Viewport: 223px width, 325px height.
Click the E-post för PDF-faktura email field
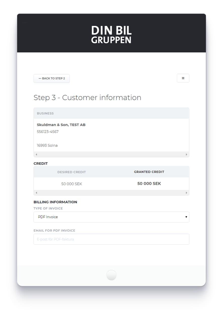(x=111, y=239)
